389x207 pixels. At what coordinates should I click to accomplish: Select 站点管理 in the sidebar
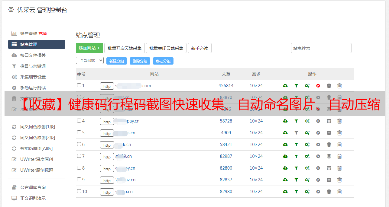coord(37,44)
